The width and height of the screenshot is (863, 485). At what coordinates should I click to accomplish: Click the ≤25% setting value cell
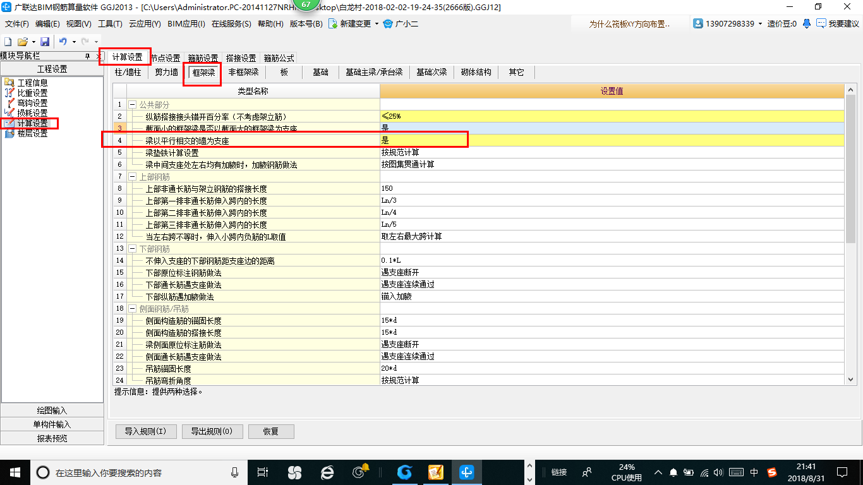pyautogui.click(x=612, y=116)
